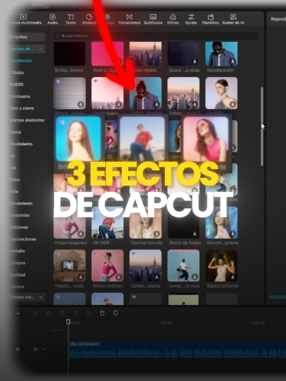Image resolution: width=286 pixels, height=381 pixels.
Task: Download the Hojas rasgadas effect
Action: pos(80,234)
